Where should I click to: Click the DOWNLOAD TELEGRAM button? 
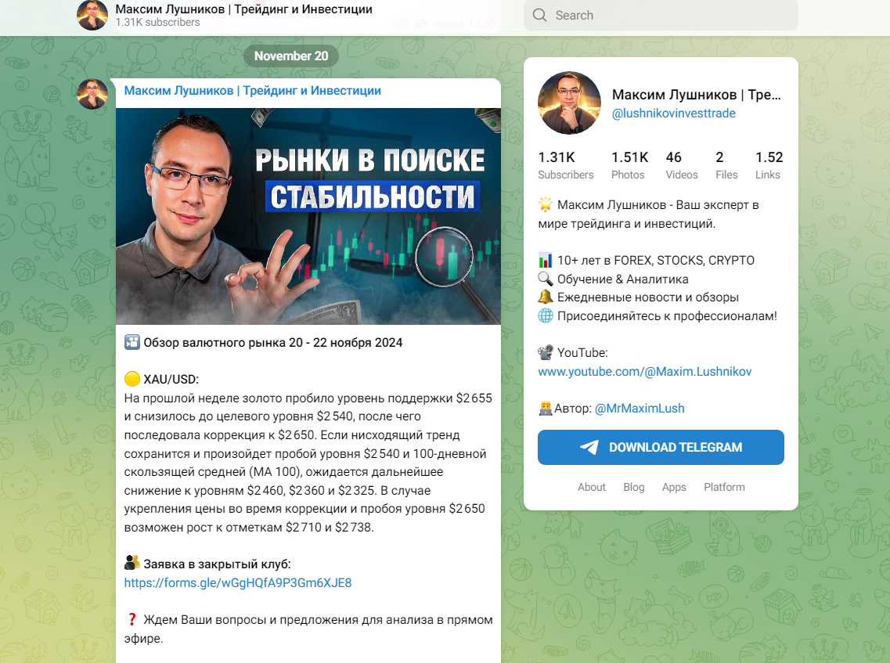[661, 447]
